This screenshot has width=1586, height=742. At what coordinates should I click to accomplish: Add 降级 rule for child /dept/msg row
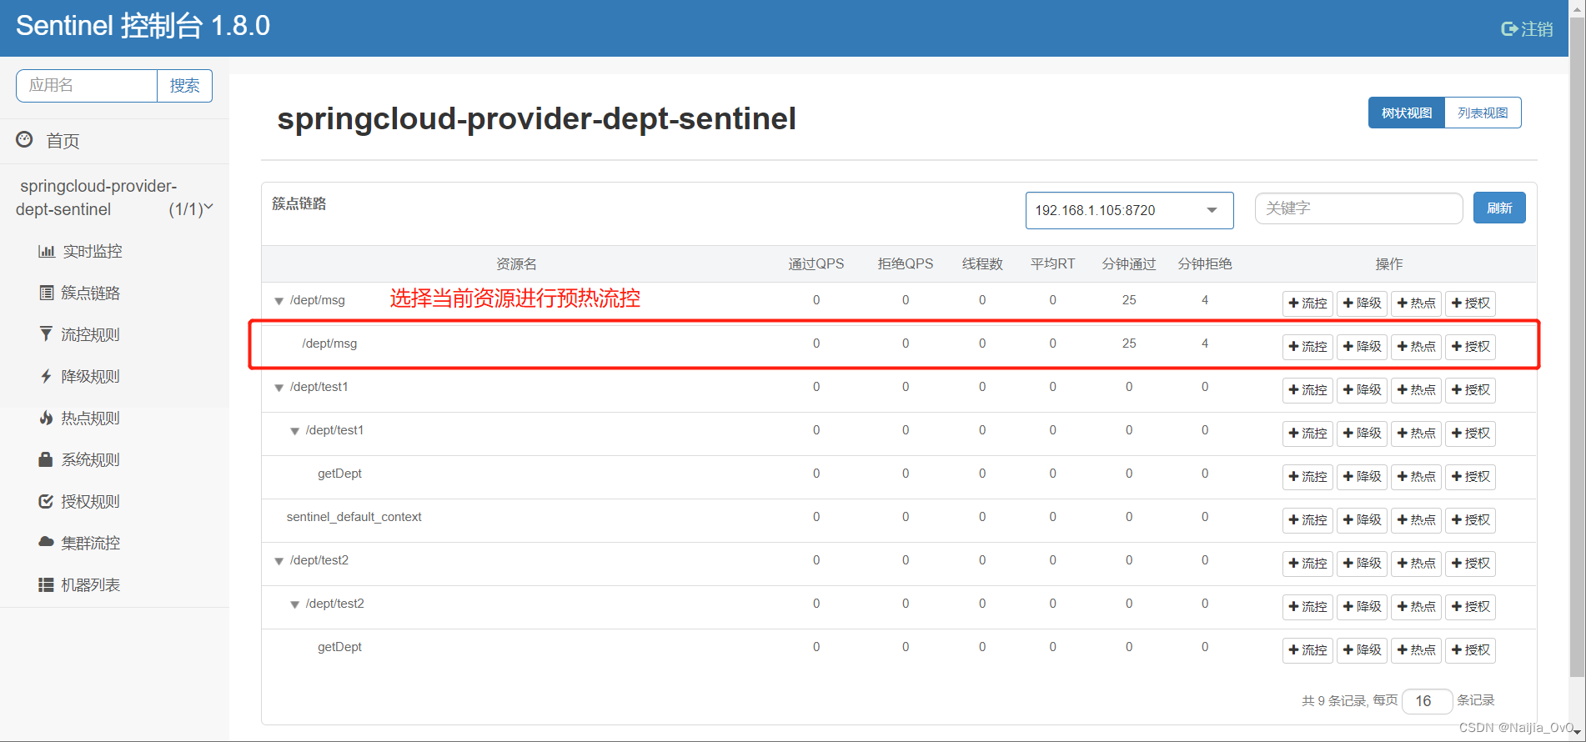1362,346
